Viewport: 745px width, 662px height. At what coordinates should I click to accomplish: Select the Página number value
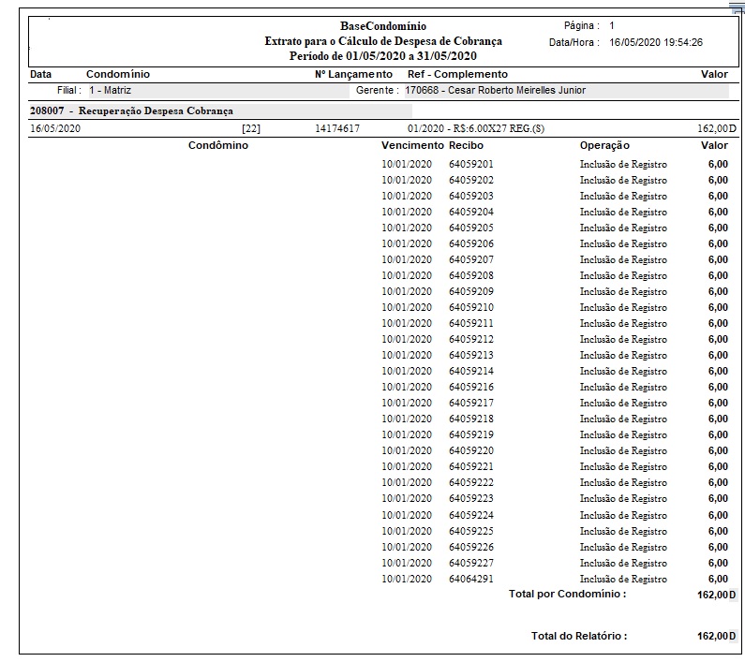pyautogui.click(x=612, y=25)
